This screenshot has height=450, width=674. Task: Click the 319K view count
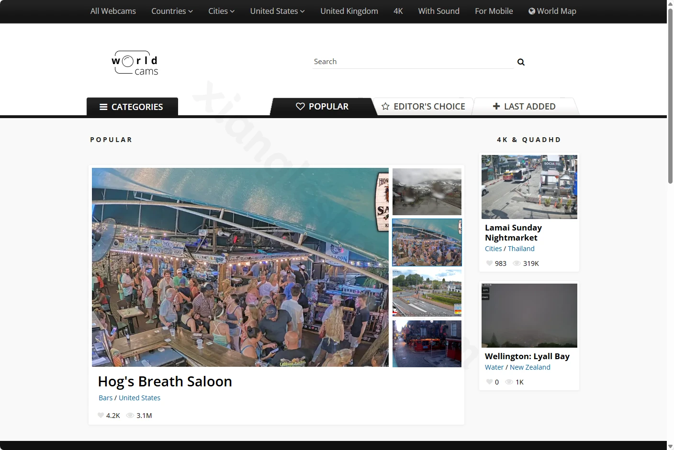pyautogui.click(x=531, y=263)
